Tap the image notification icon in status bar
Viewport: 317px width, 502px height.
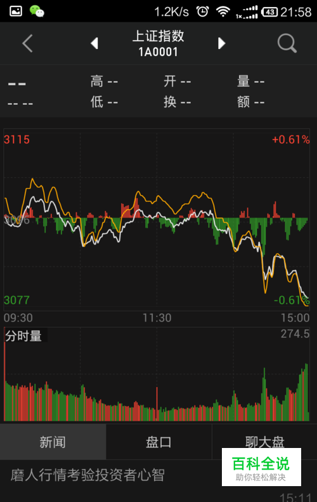(x=16, y=11)
